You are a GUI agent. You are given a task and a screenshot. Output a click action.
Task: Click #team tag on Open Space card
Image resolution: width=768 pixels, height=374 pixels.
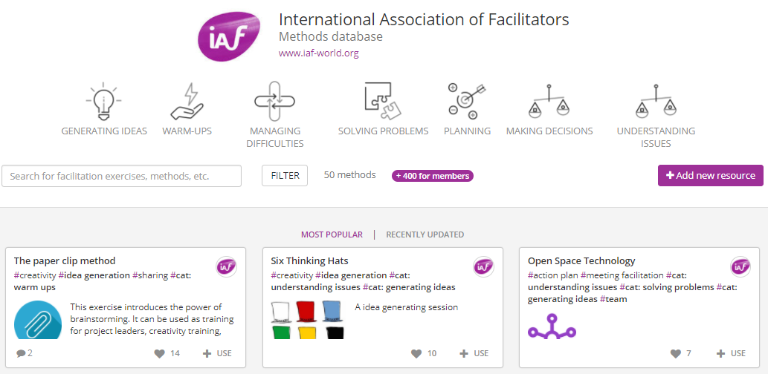click(613, 299)
